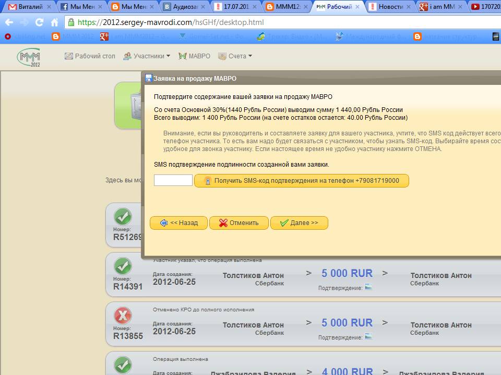The image size is (501, 375).
Task: Click the Участники people icon
Action: pyautogui.click(x=127, y=56)
